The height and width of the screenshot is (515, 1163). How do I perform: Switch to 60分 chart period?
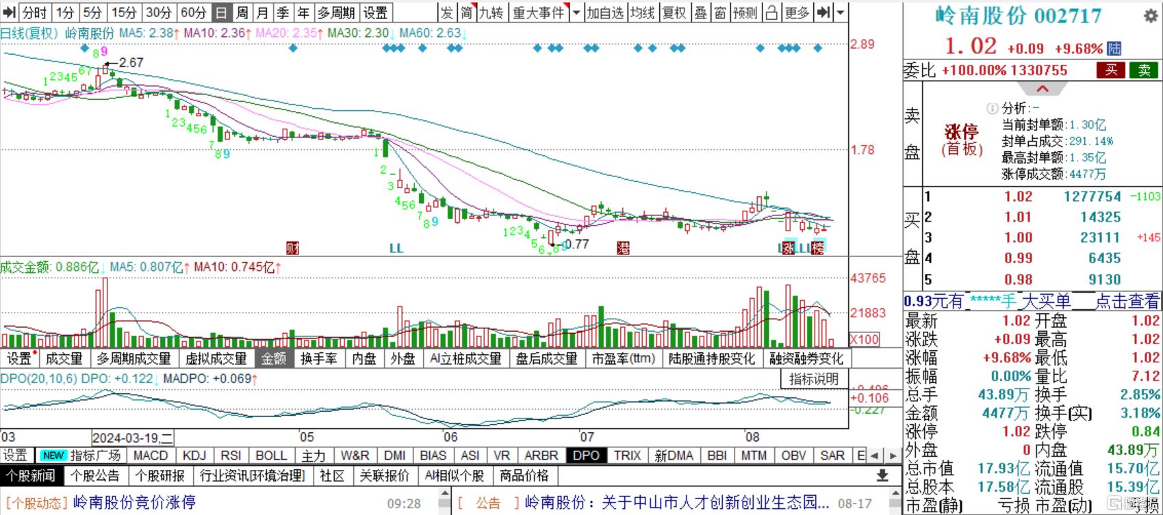tap(194, 12)
